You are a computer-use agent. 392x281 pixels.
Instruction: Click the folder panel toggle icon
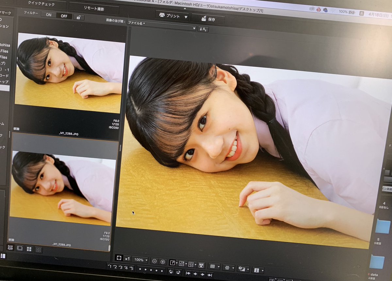pos(3,256)
